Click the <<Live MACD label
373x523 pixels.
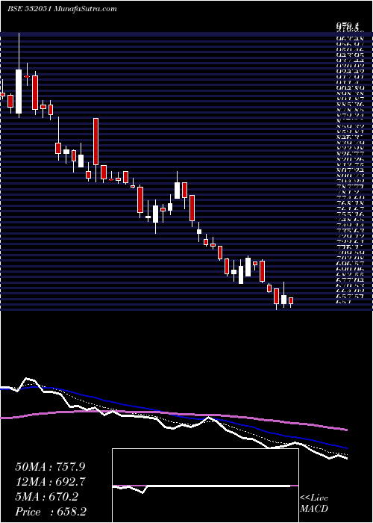point(314,504)
